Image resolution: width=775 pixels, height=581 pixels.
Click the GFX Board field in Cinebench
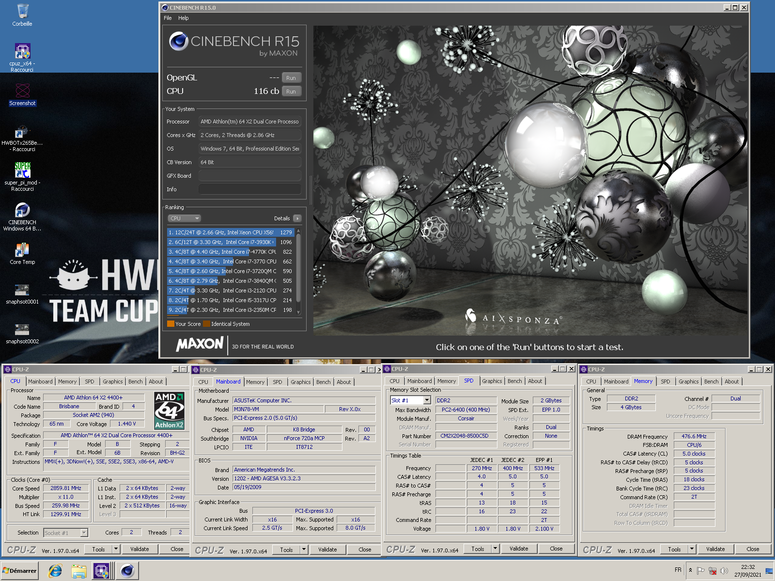click(x=250, y=176)
